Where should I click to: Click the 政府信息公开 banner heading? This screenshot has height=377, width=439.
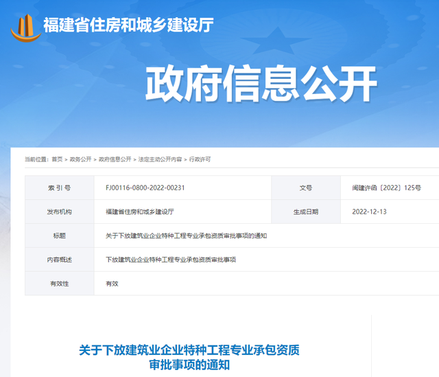tap(261, 85)
